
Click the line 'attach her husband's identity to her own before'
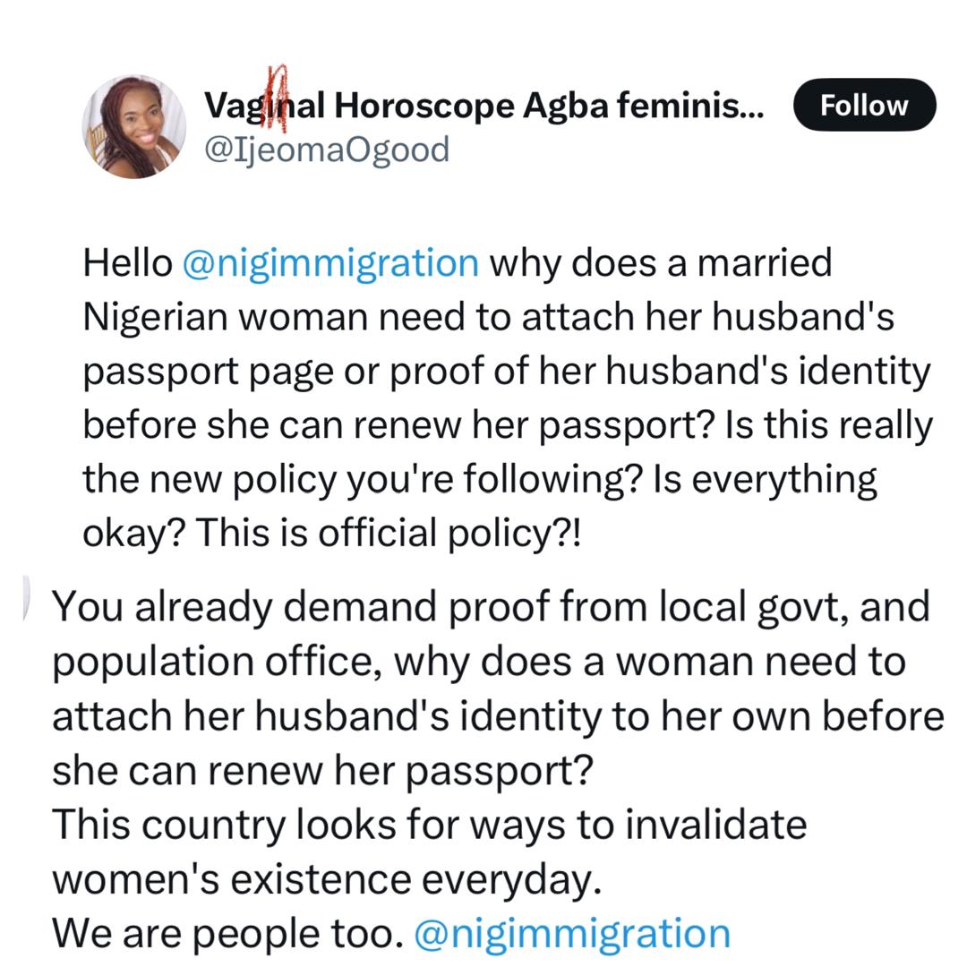[498, 715]
